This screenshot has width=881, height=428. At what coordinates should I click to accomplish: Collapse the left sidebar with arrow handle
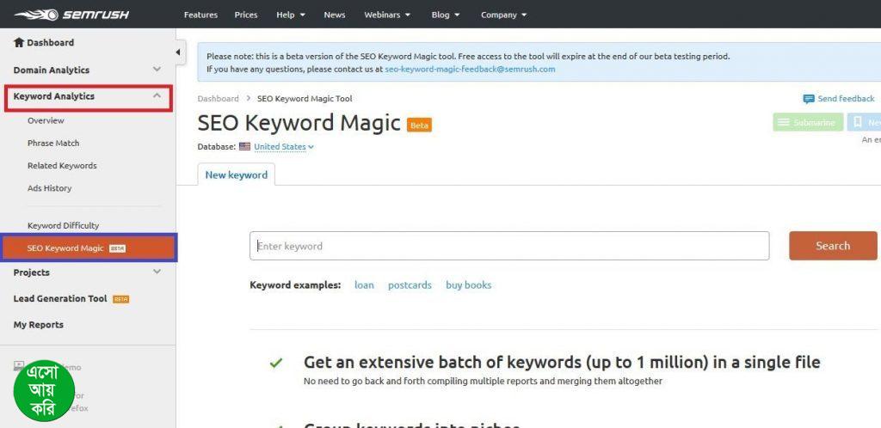coord(179,52)
